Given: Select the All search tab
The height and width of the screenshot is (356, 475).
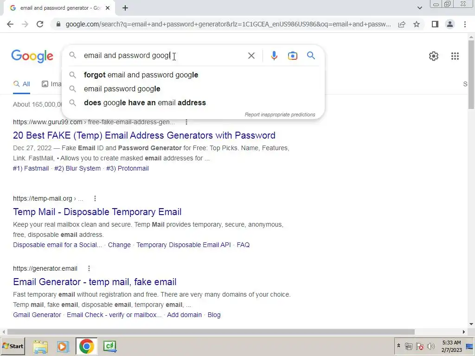Looking at the screenshot, I should (x=21, y=84).
